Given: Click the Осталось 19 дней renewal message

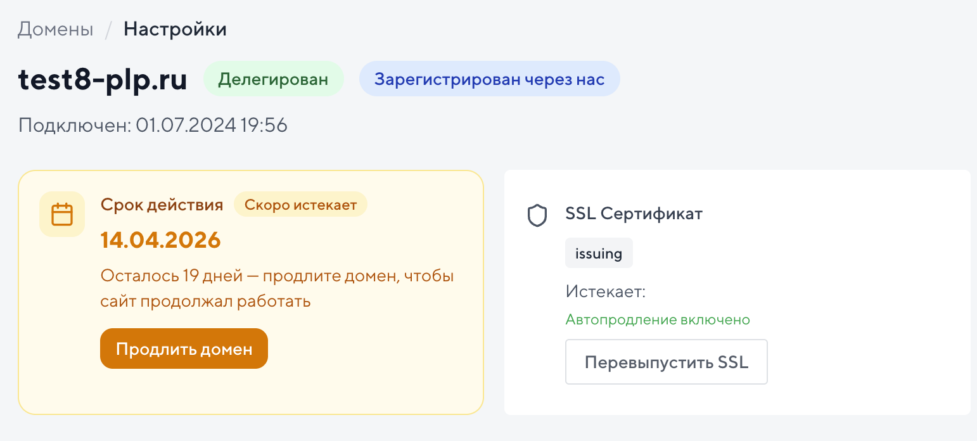Looking at the screenshot, I should point(277,288).
